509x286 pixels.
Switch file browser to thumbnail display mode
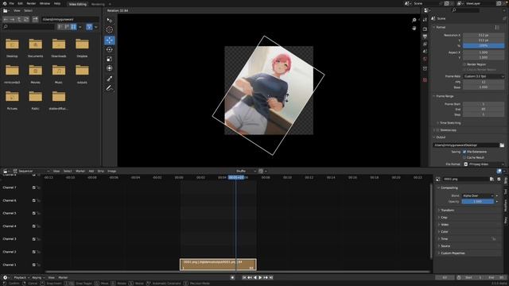(74, 27)
